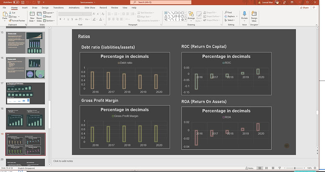
Task: Open the Arrange dropdown
Action: [191, 16]
